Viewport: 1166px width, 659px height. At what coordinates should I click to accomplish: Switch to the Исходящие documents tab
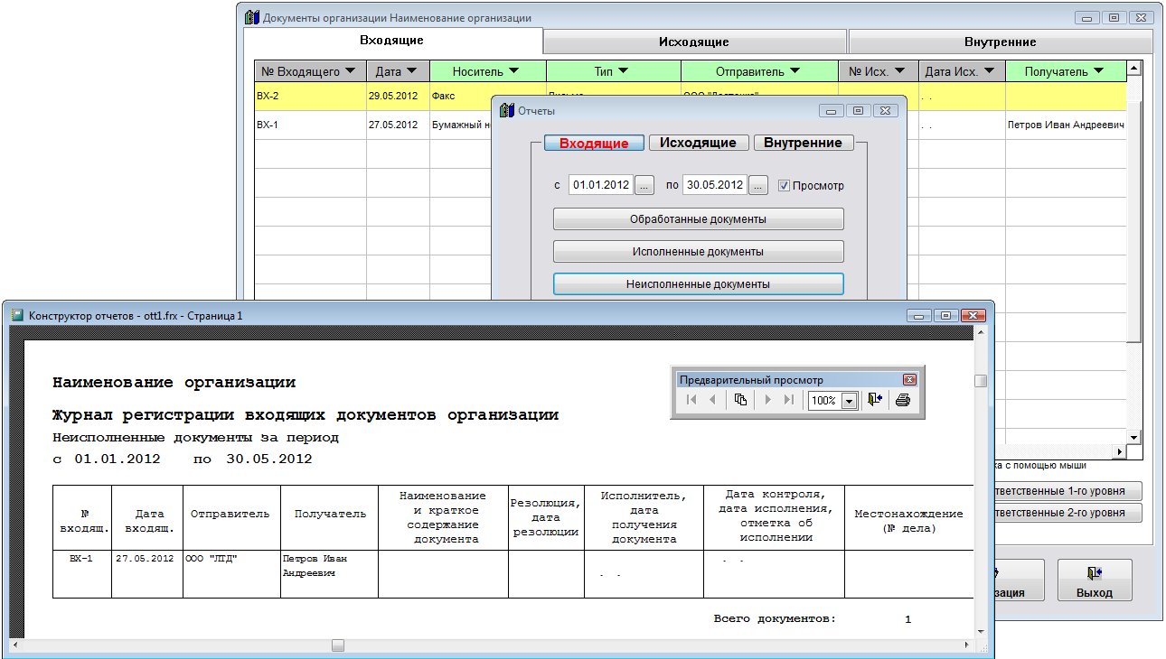coord(693,42)
